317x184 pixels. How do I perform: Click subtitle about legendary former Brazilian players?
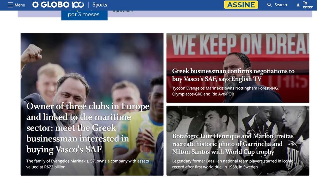pyautogui.click(x=232, y=164)
